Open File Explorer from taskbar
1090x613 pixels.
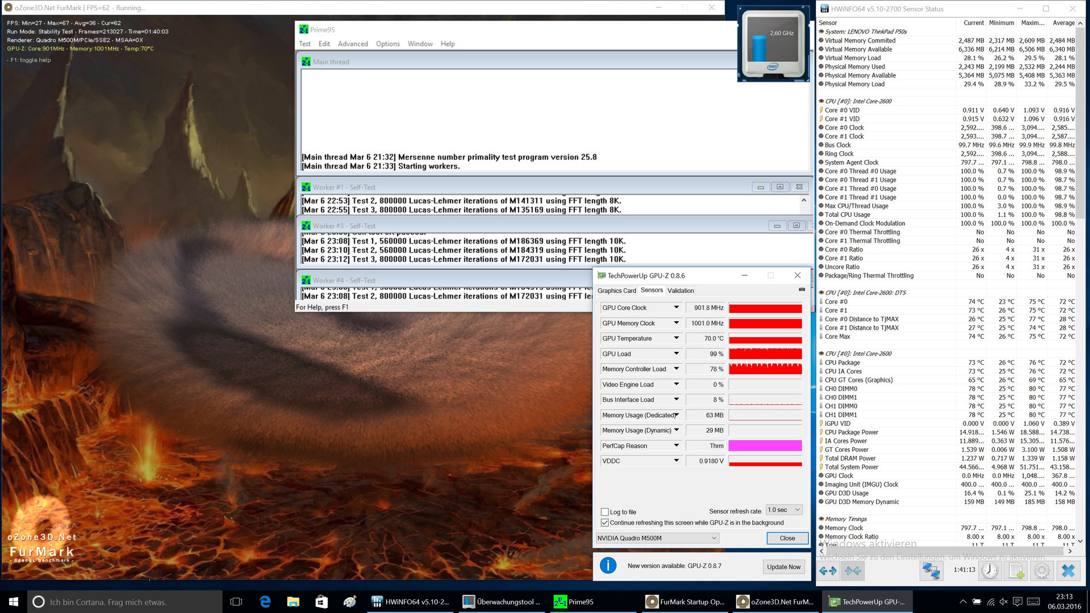[x=293, y=602]
